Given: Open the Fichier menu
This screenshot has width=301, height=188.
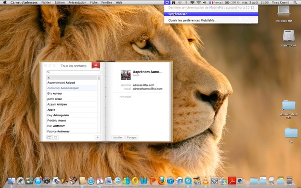Looking at the screenshot, I should click(x=46, y=2).
